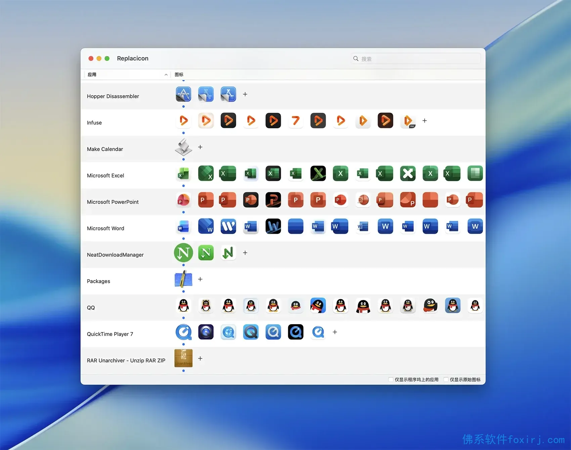Select the Infuse icon with the PRO badge
The height and width of the screenshot is (450, 571).
point(408,121)
